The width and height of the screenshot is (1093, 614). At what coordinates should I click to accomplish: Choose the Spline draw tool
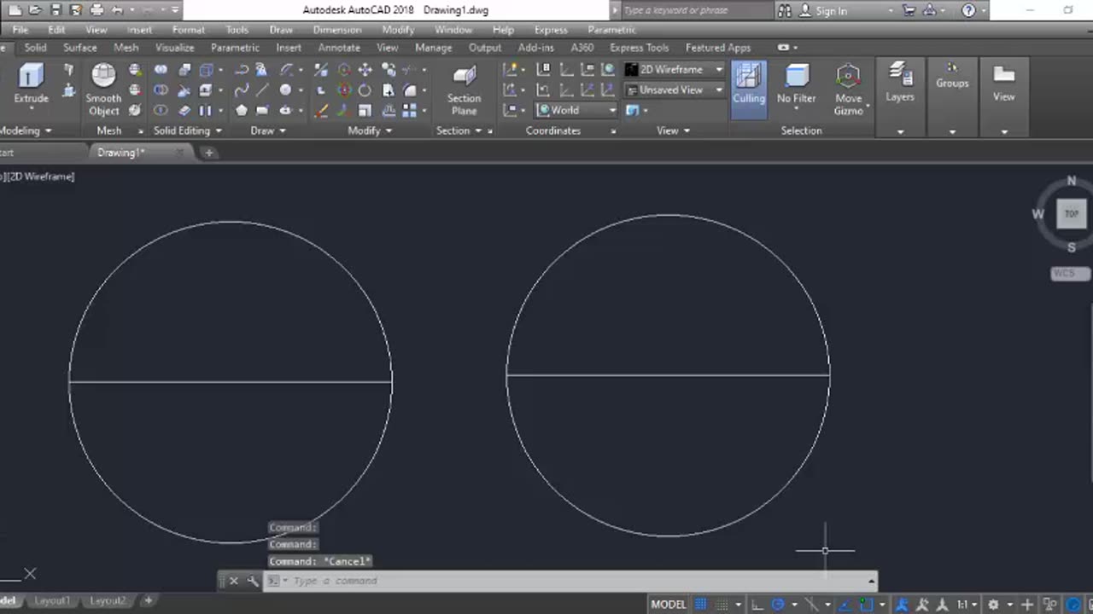pos(242,90)
